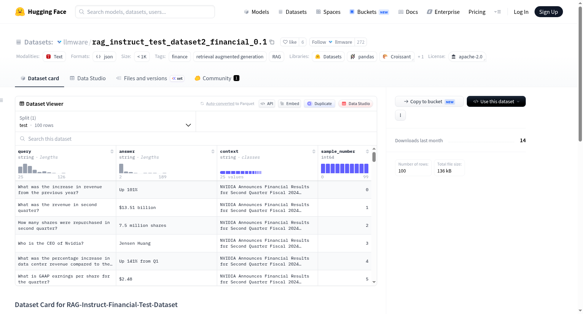The width and height of the screenshot is (583, 314).
Task: Select the "$13.51 billion" answer cell
Action: click(167, 208)
